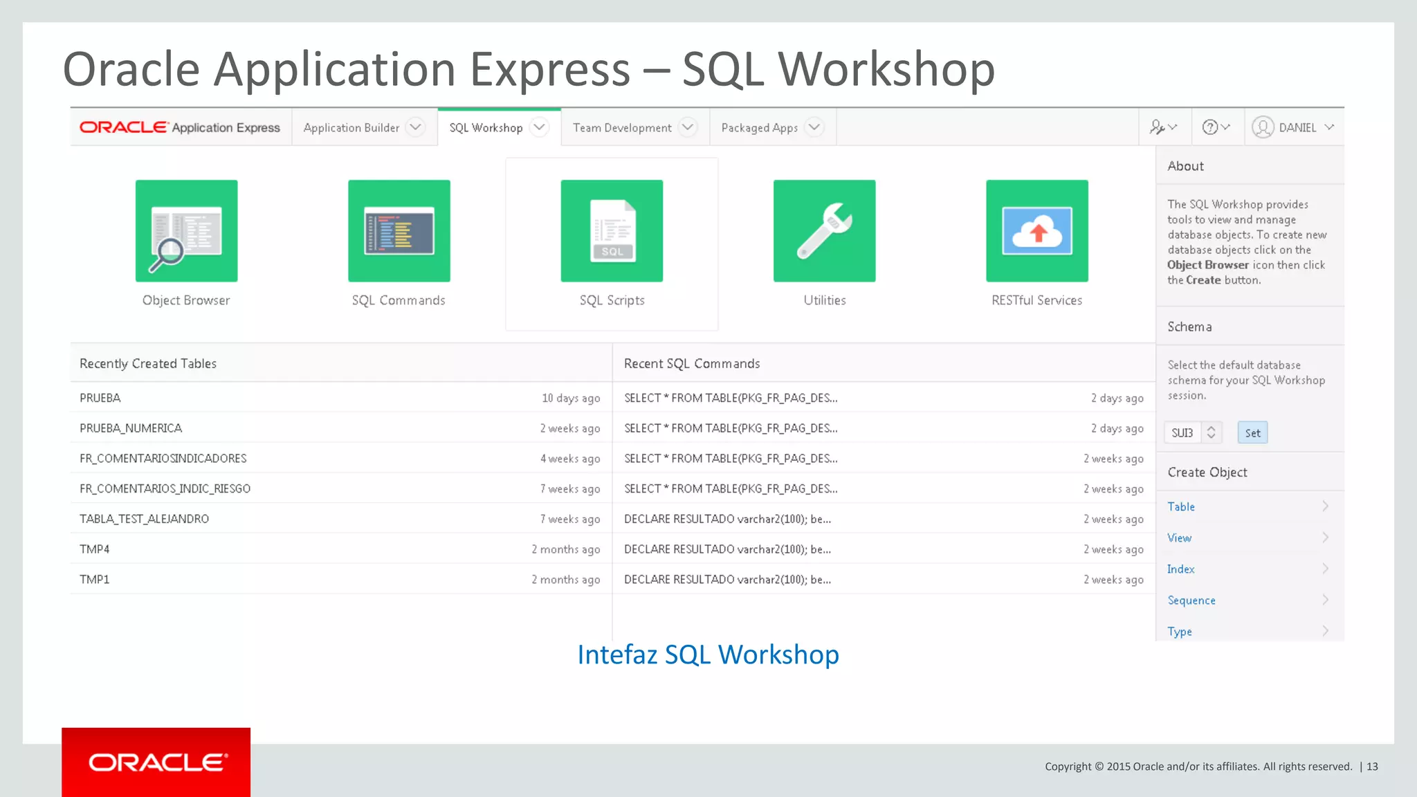Click the SQL Commands label text
This screenshot has height=797, width=1417.
399,300
